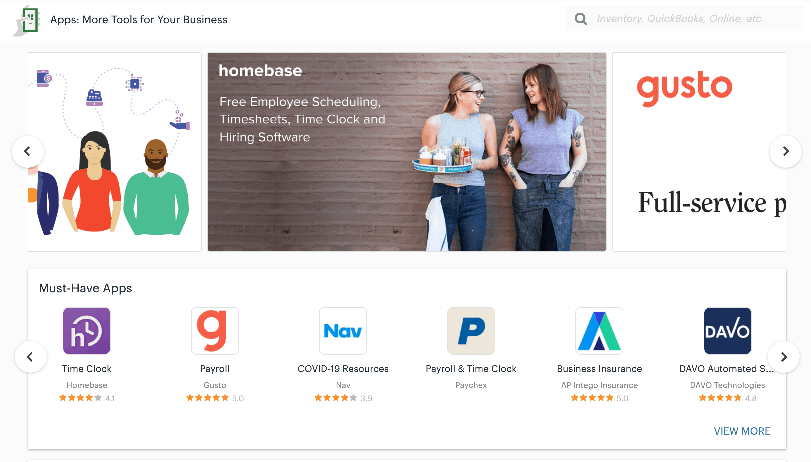Click the VIEW MORE link
The width and height of the screenshot is (811, 462).
[x=742, y=431]
